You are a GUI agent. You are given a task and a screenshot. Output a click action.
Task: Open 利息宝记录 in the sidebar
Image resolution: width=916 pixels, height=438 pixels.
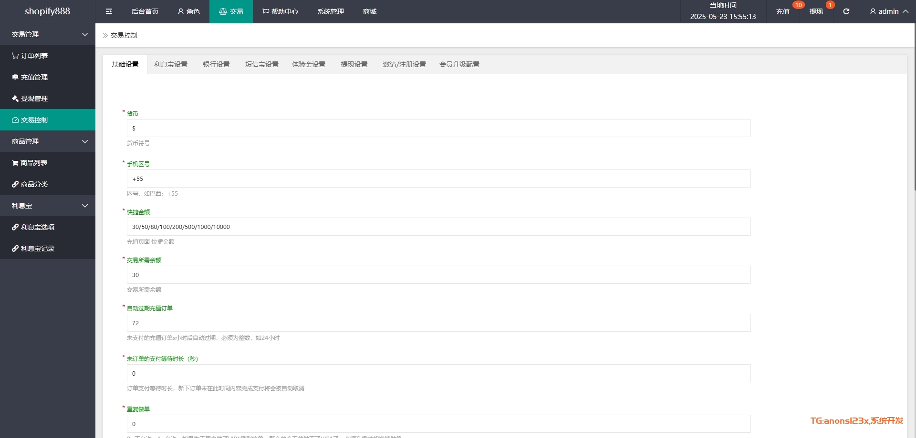[x=48, y=249]
